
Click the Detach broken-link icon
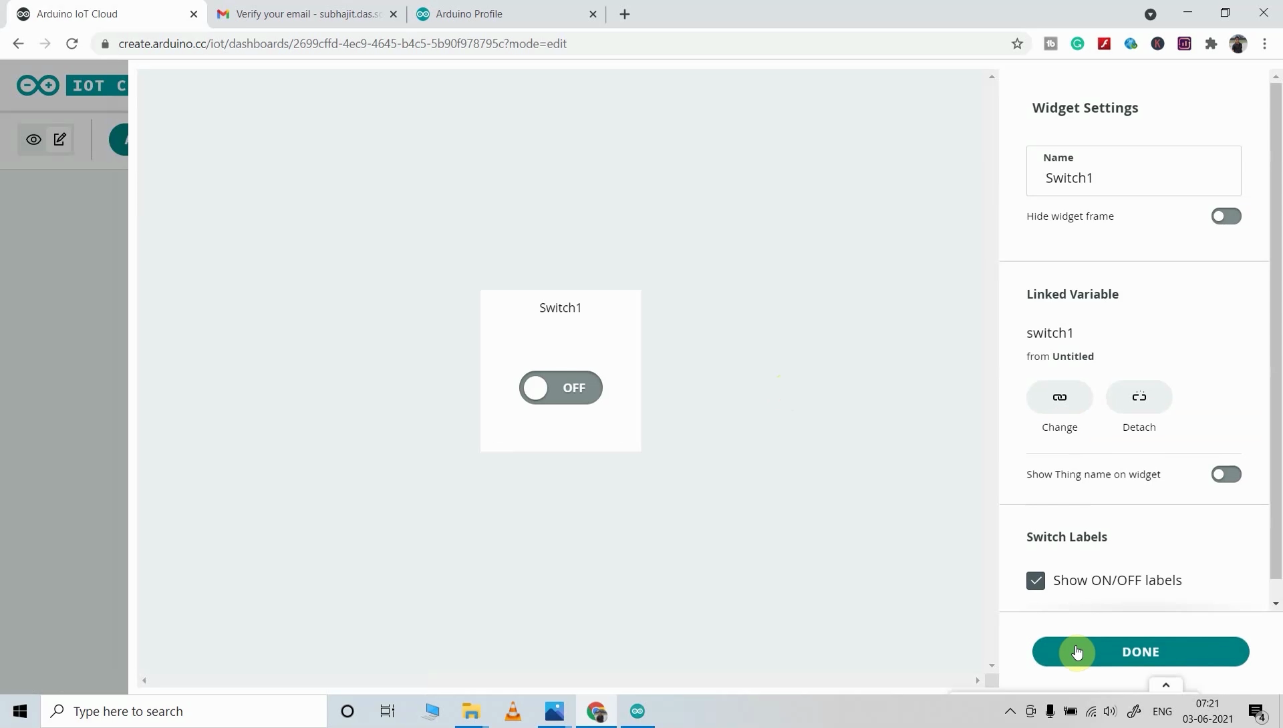[x=1139, y=397]
